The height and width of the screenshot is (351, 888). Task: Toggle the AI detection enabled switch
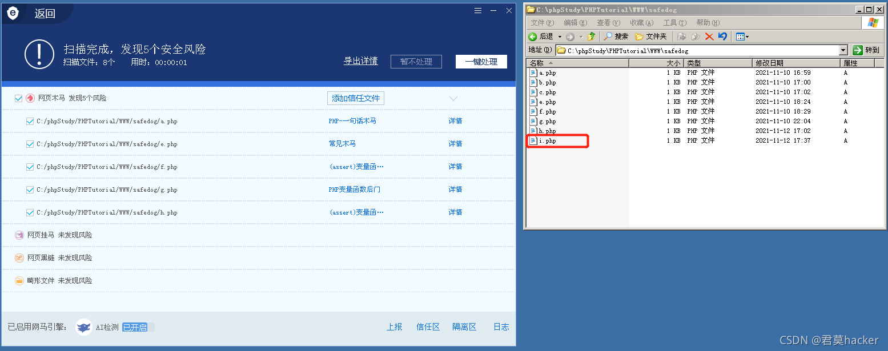(x=138, y=327)
